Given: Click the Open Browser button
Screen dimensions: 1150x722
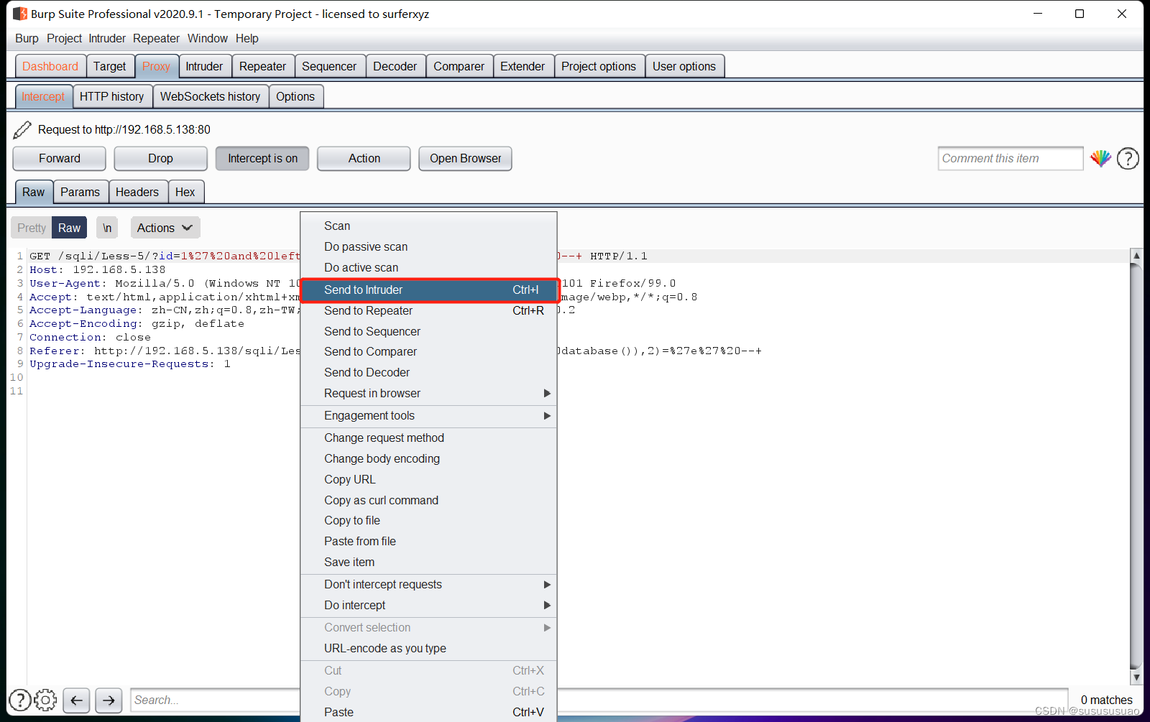Looking at the screenshot, I should [x=465, y=159].
